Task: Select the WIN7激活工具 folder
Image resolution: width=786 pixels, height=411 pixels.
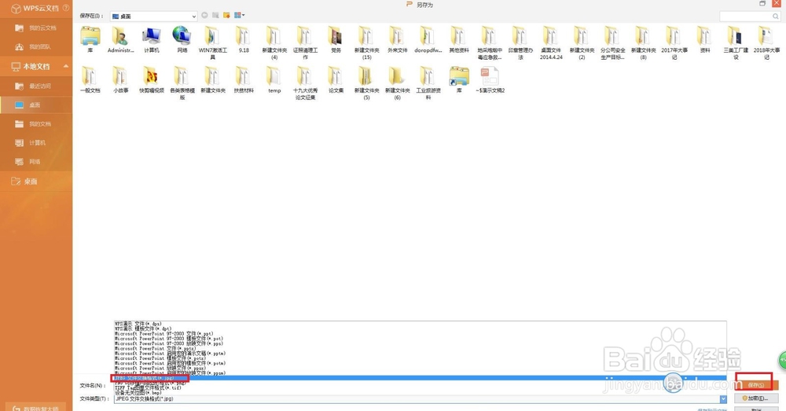Action: tap(212, 43)
